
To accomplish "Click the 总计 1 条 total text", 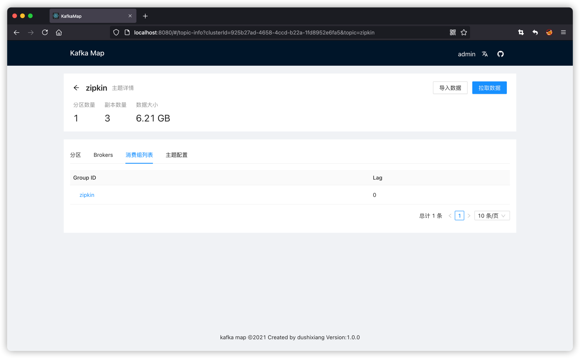I will click(x=431, y=216).
